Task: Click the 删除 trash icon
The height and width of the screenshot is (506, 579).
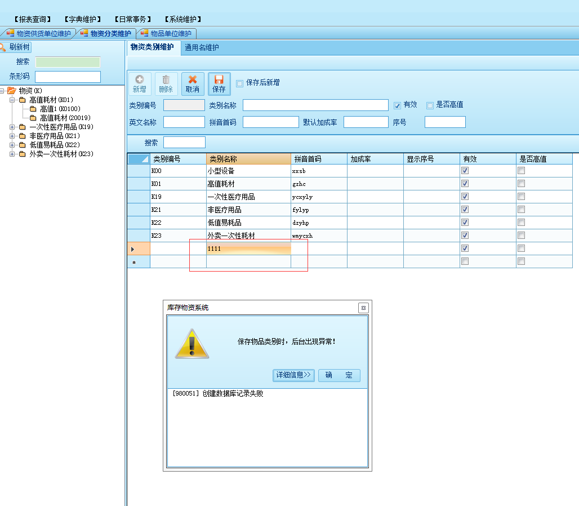Action: pos(166,79)
